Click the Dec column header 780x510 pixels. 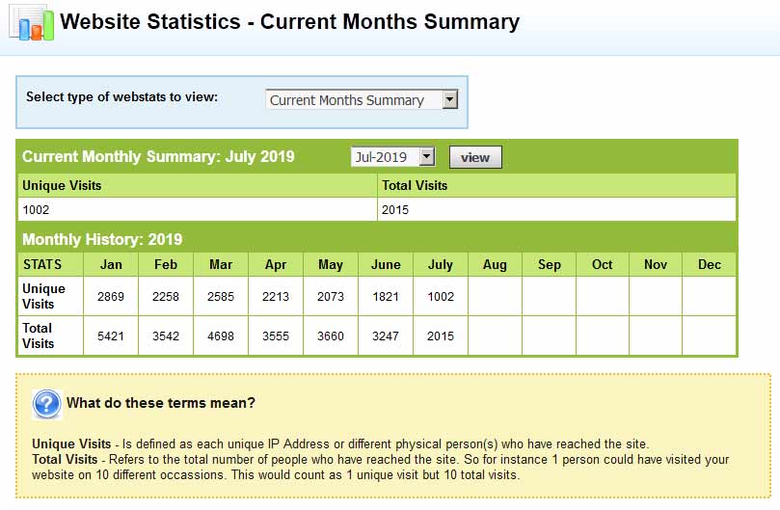(x=709, y=264)
